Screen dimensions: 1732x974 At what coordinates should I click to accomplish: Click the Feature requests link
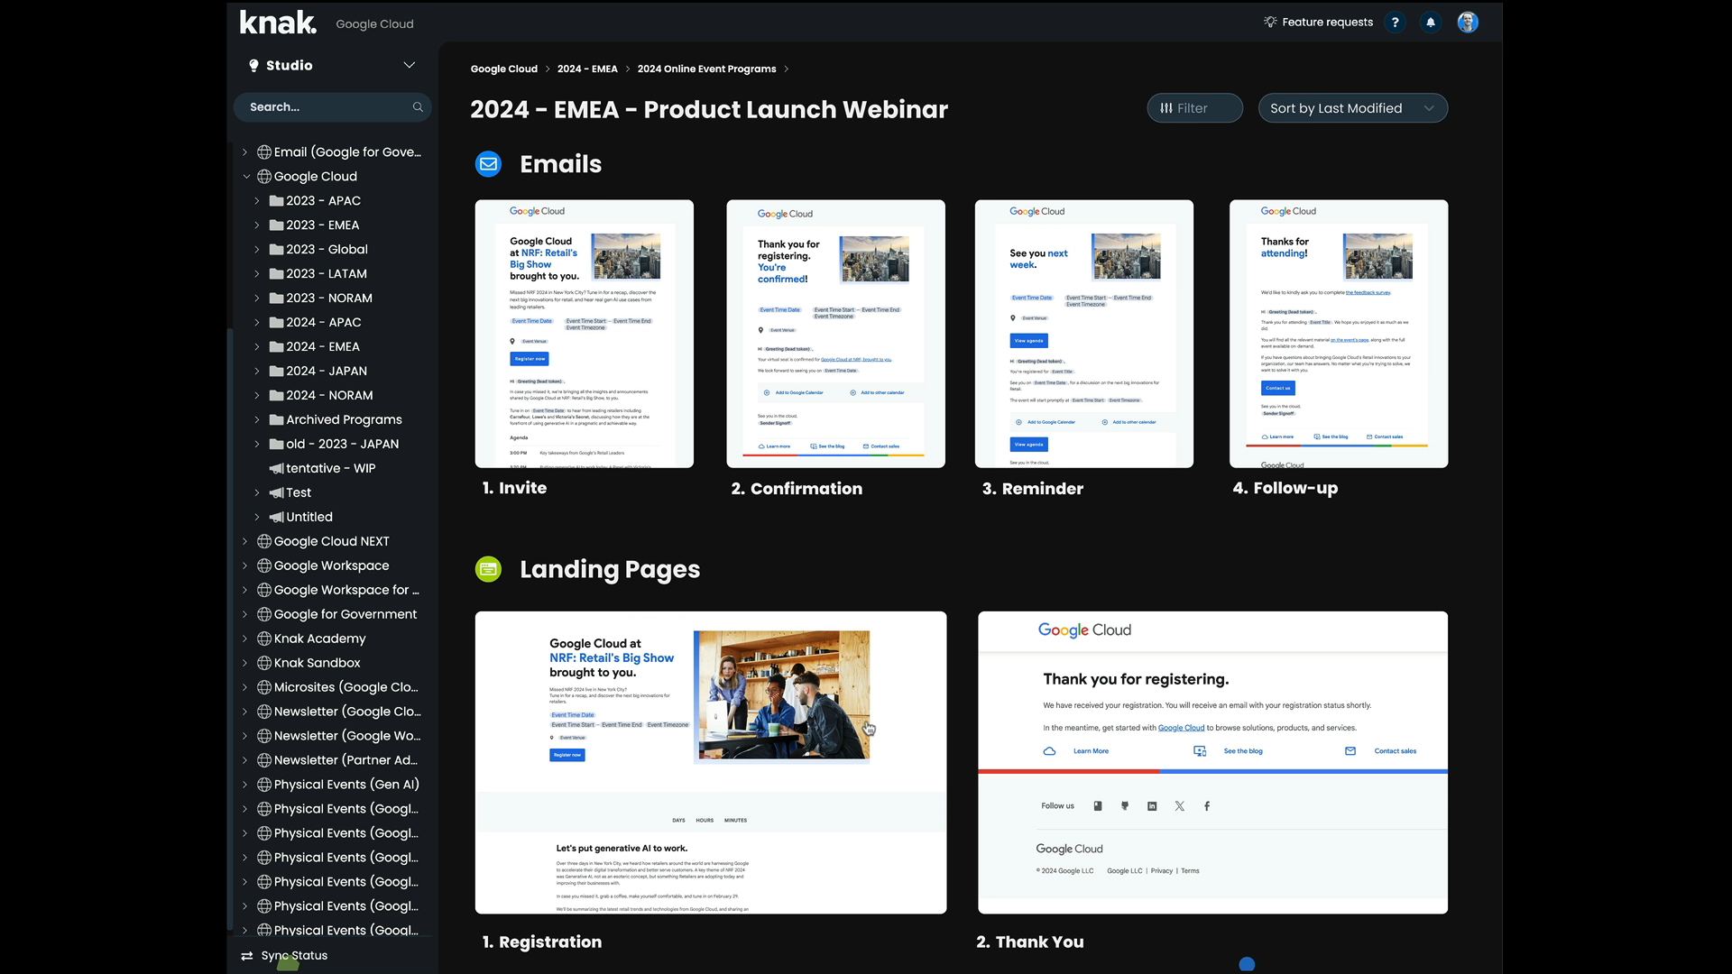click(1327, 23)
